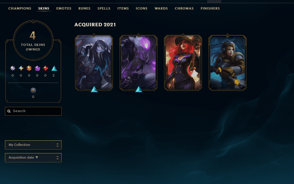Switch to the Champions tab

(x=20, y=8)
